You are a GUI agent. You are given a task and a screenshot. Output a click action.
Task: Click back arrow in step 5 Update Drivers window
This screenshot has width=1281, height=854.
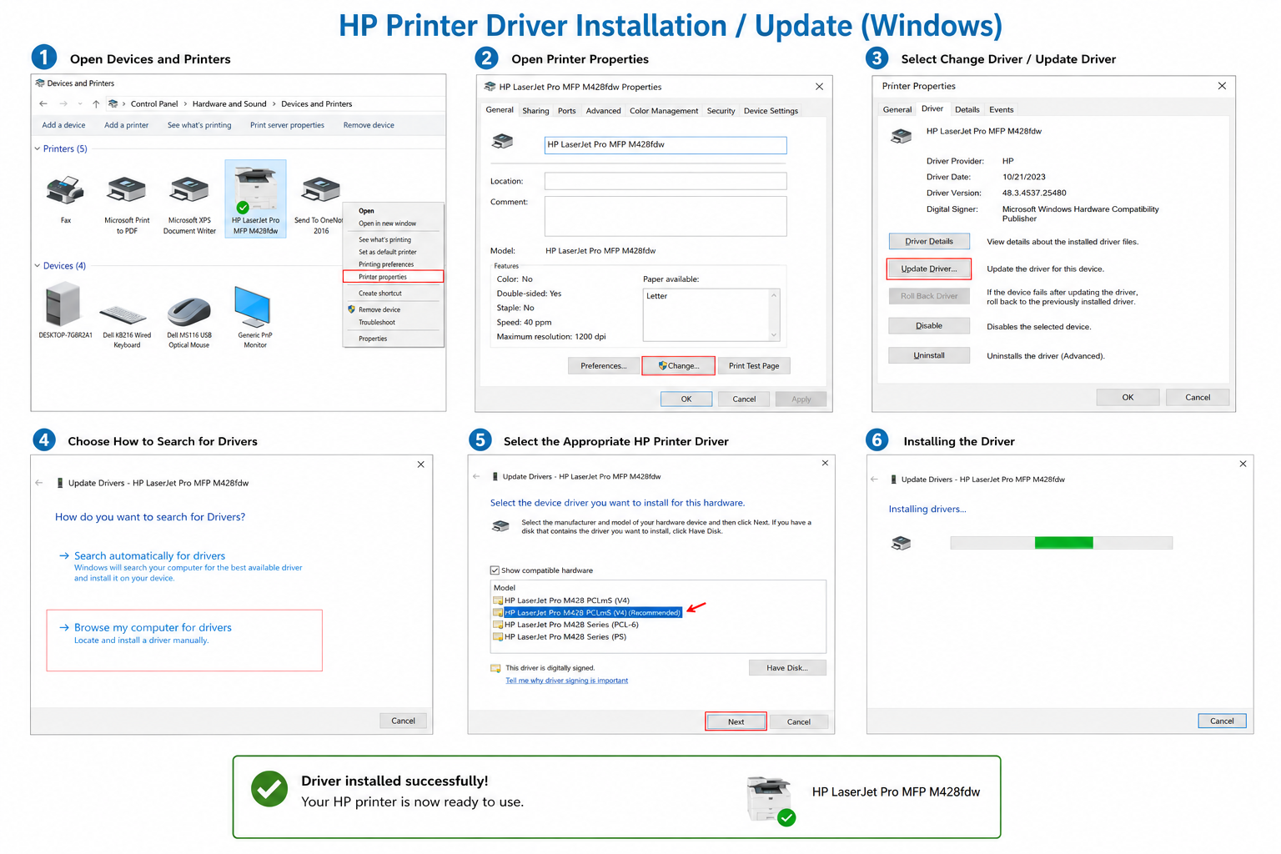coord(476,476)
